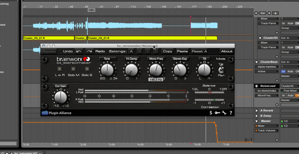This screenshot has height=154, width=299.
Task: Open ClusterBass Ext. In input dropdown
Action: 290,62
